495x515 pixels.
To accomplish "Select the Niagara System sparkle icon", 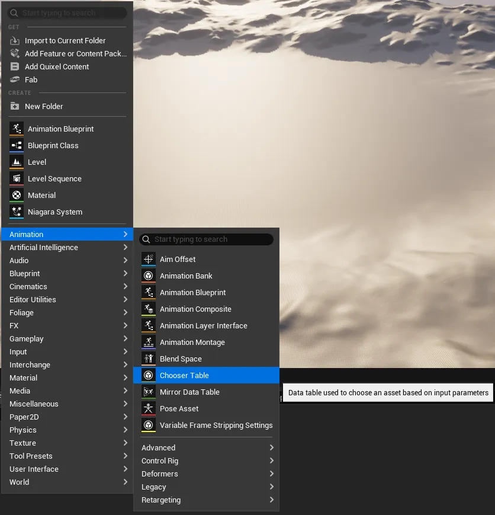I will point(17,212).
